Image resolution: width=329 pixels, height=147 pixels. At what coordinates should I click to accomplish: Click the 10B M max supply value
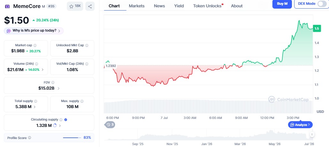coord(72,107)
